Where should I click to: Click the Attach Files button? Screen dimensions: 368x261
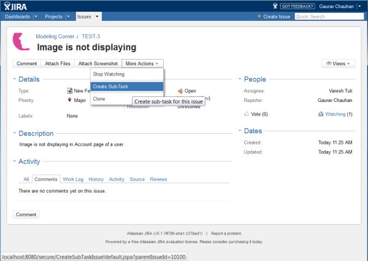58,63
